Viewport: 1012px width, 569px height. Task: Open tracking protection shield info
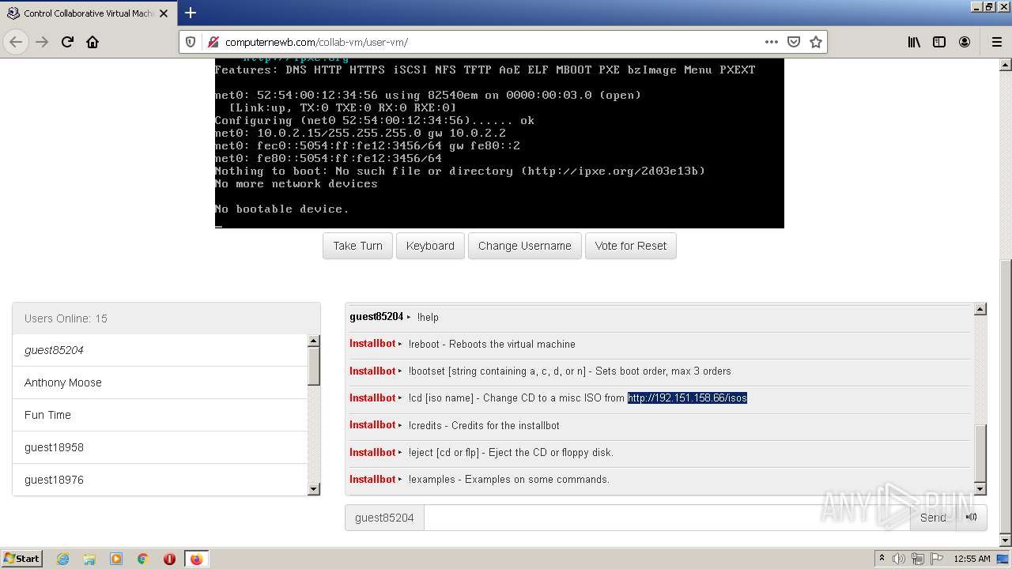coord(191,42)
